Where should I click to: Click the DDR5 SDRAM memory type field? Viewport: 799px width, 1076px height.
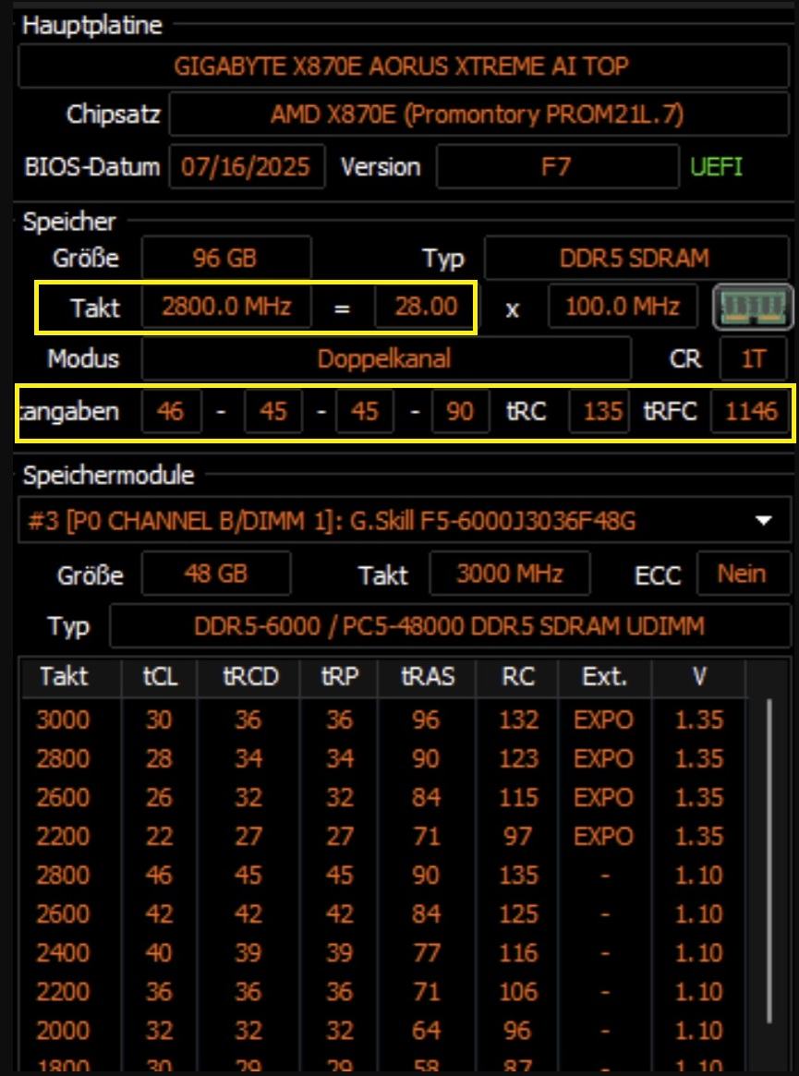[x=636, y=258]
